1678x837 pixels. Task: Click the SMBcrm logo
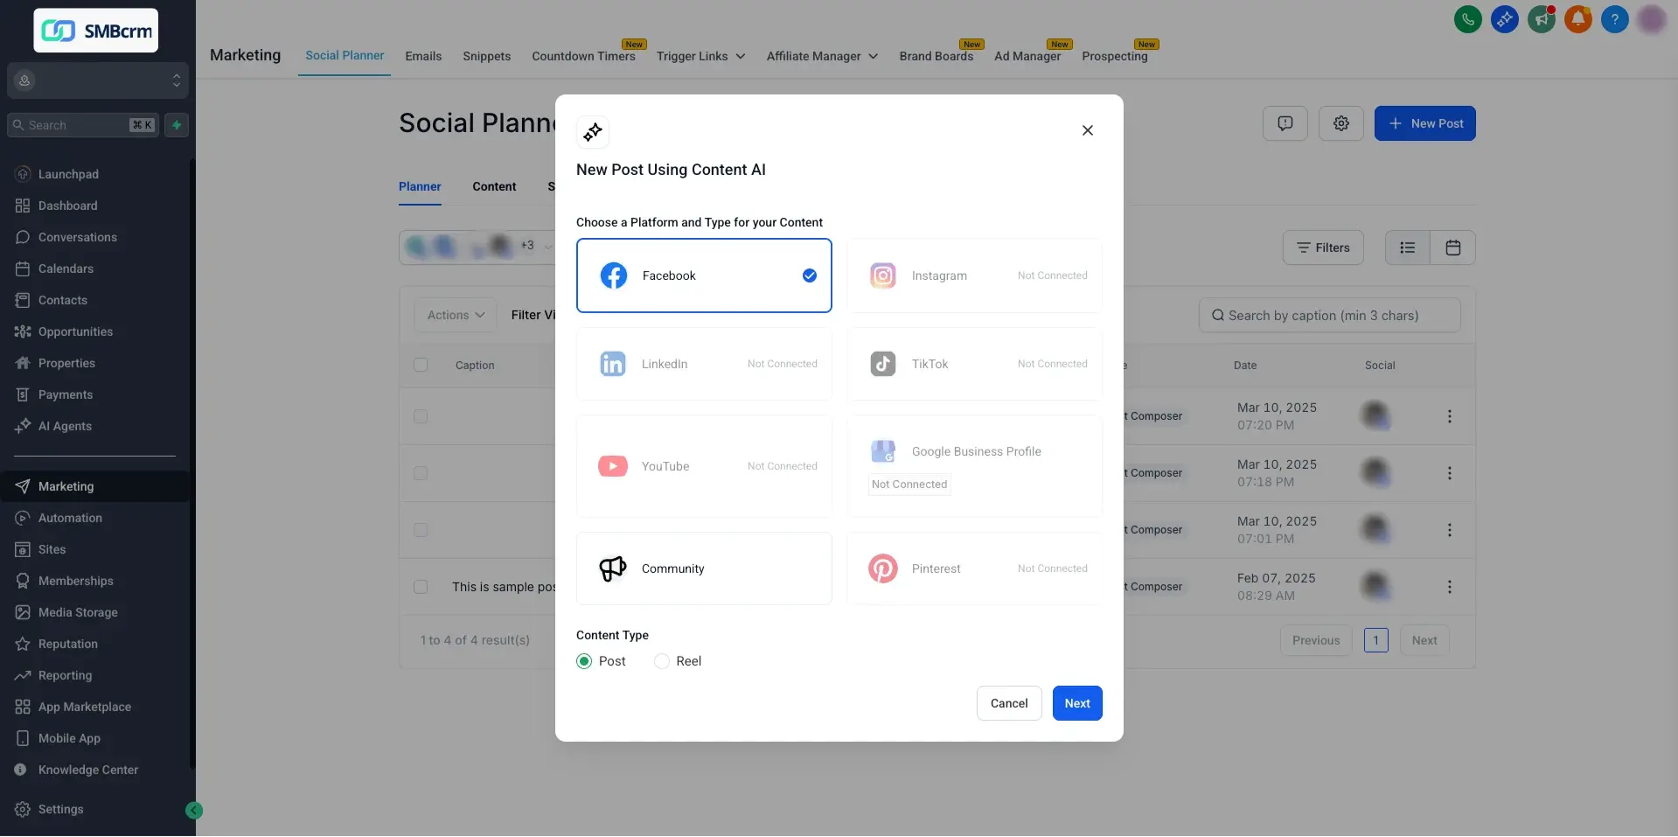96,31
